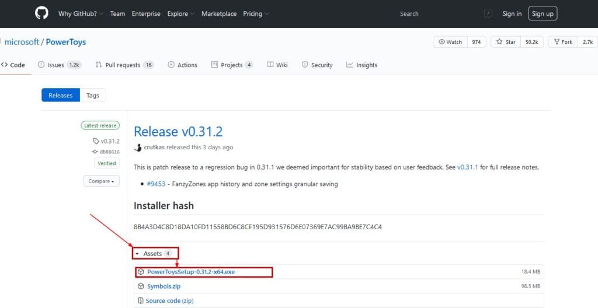Open the Team page
The width and height of the screenshot is (598, 308).
(117, 14)
